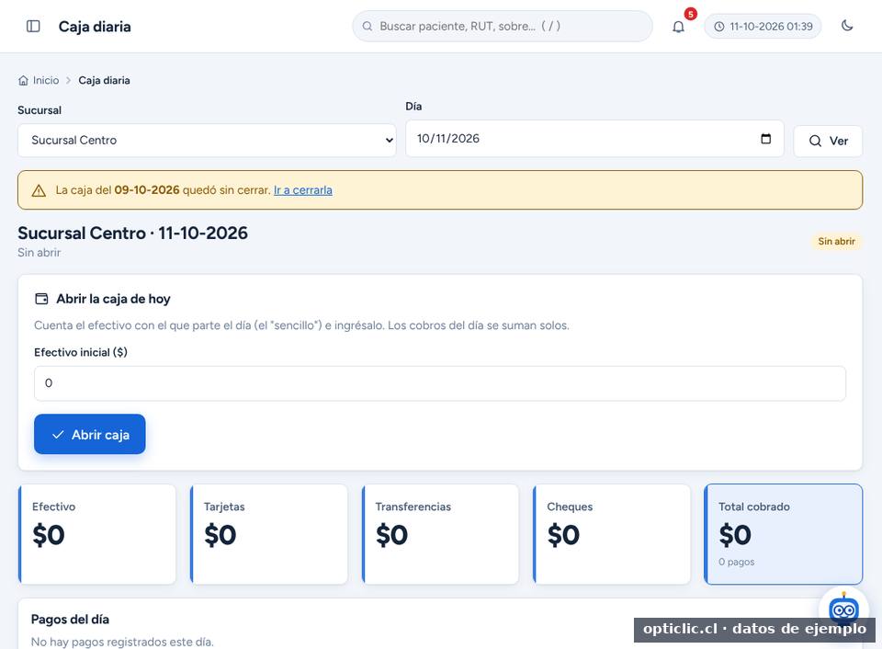Click the patient search box

click(503, 26)
